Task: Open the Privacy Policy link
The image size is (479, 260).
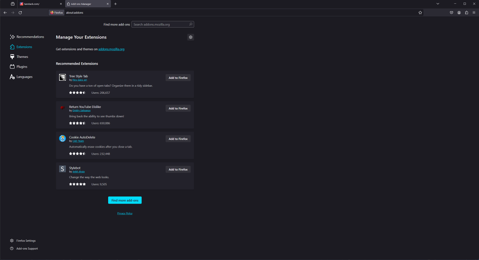Action: pyautogui.click(x=125, y=213)
